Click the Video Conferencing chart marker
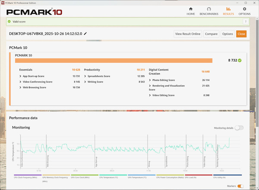Image resolution: width=259 pixels, height=190 pixels. pyautogui.click(x=22, y=159)
